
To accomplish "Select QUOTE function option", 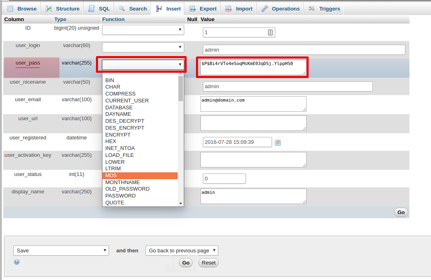I will point(140,202).
